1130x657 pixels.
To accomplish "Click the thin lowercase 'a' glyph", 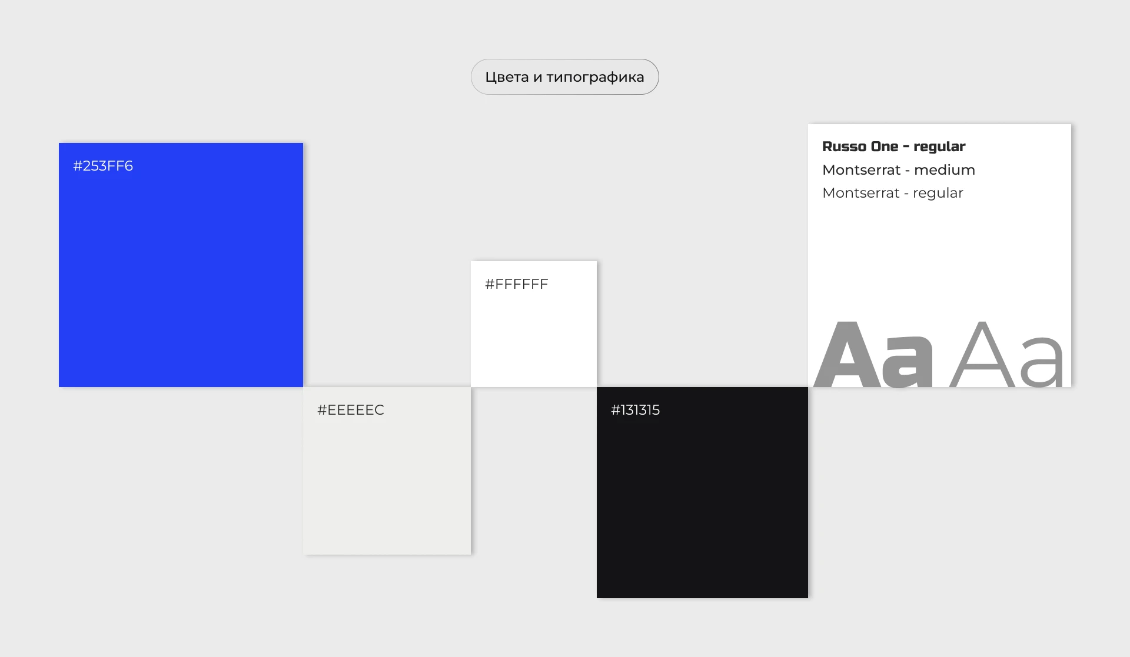I will coord(1041,362).
